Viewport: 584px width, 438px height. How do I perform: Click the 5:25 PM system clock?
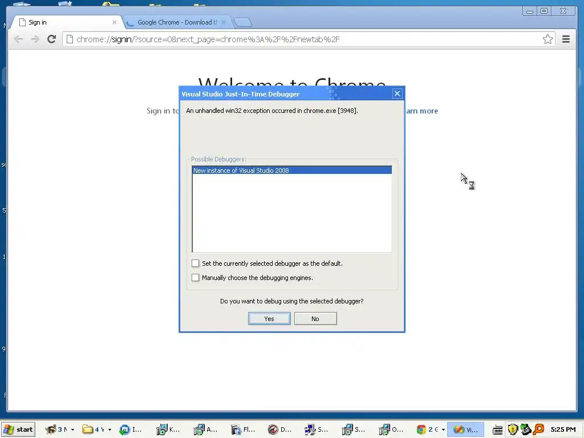(x=563, y=429)
